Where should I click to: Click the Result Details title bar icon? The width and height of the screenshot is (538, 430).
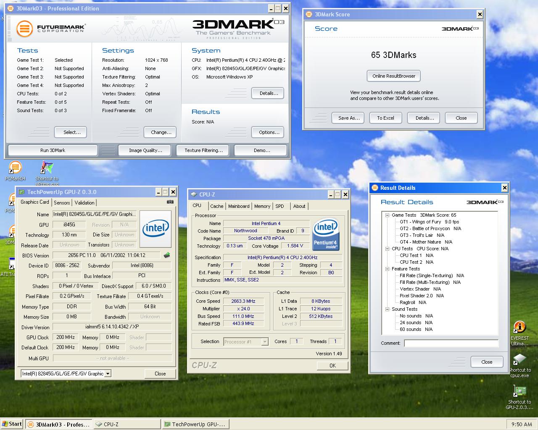pos(375,188)
